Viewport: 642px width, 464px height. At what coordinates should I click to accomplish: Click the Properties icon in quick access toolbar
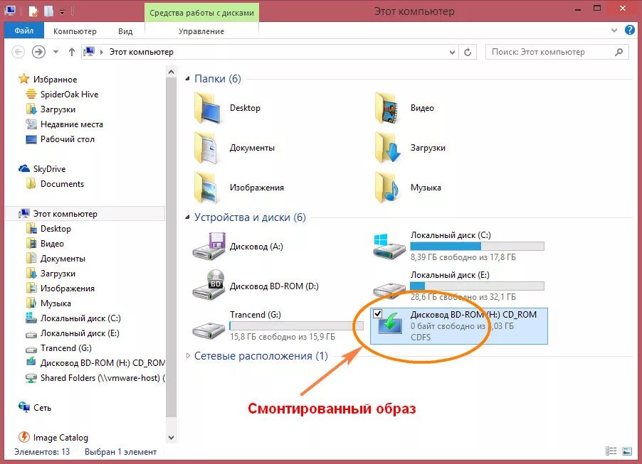(x=33, y=11)
